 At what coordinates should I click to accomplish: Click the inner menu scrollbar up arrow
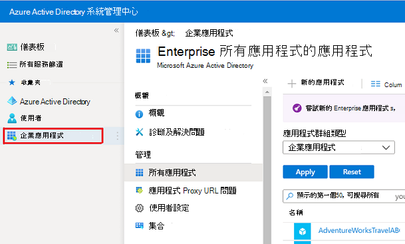pyautogui.click(x=267, y=92)
